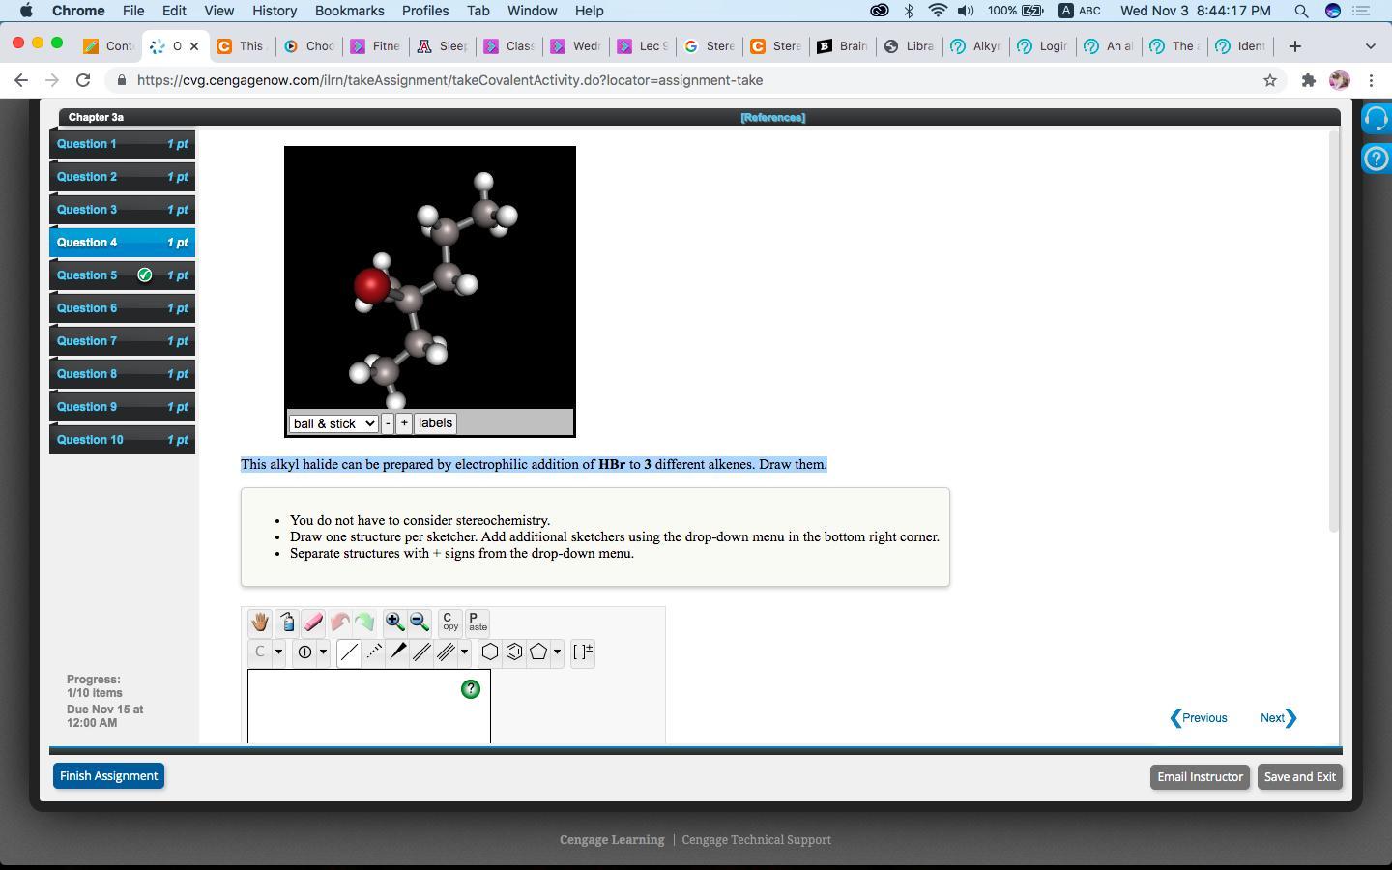Open the green sketcher help icon
Image resolution: width=1392 pixels, height=870 pixels.
pos(471,689)
